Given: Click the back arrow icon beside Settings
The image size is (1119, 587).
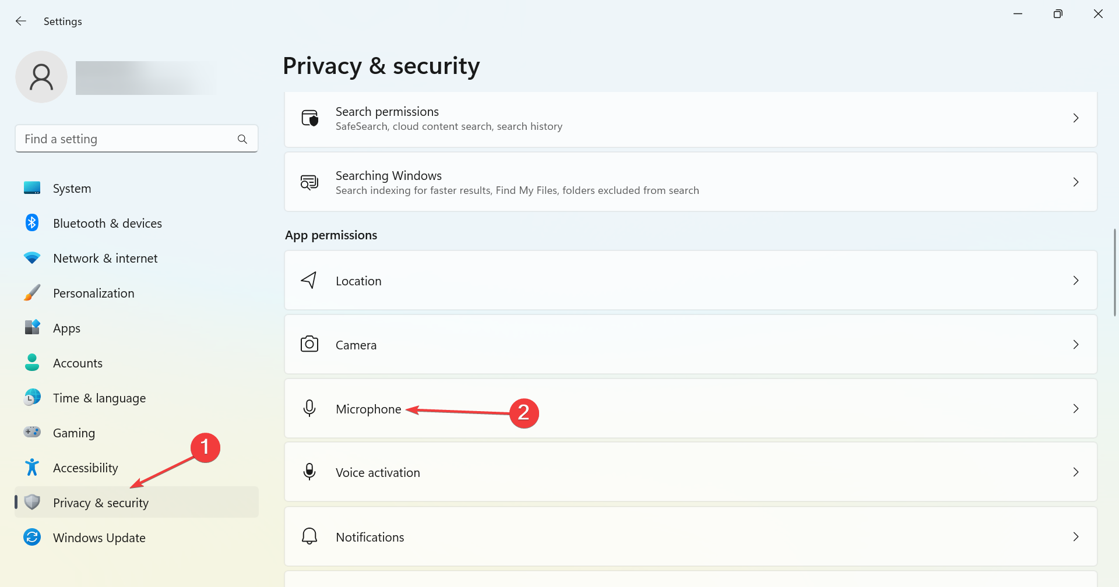Looking at the screenshot, I should coord(21,21).
